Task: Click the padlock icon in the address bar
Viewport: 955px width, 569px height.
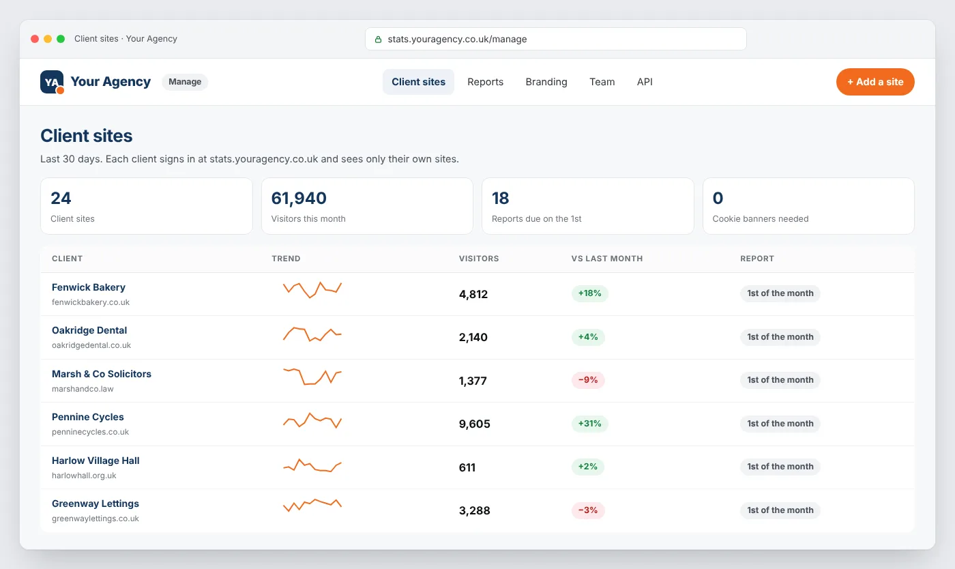Action: coord(379,39)
